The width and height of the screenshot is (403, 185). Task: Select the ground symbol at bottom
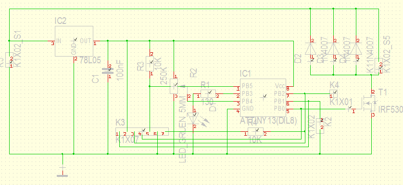pyautogui.click(x=62, y=172)
